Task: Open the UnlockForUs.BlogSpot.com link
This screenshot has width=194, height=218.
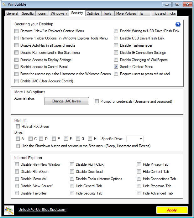Action: [x=42, y=210]
